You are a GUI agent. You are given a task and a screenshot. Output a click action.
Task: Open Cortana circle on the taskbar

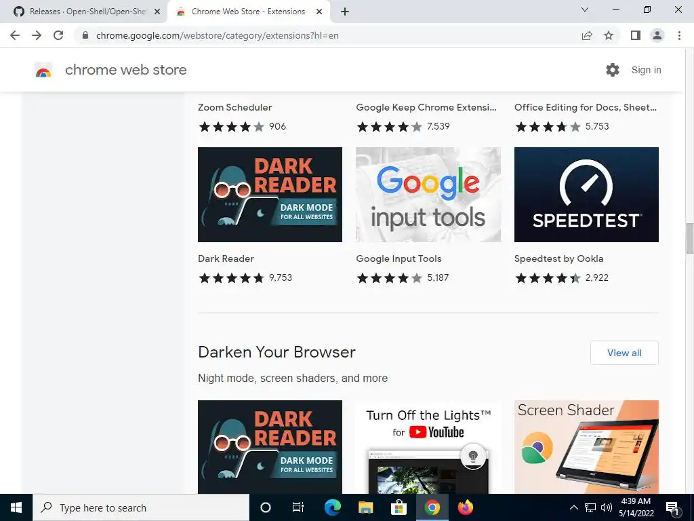click(x=266, y=507)
